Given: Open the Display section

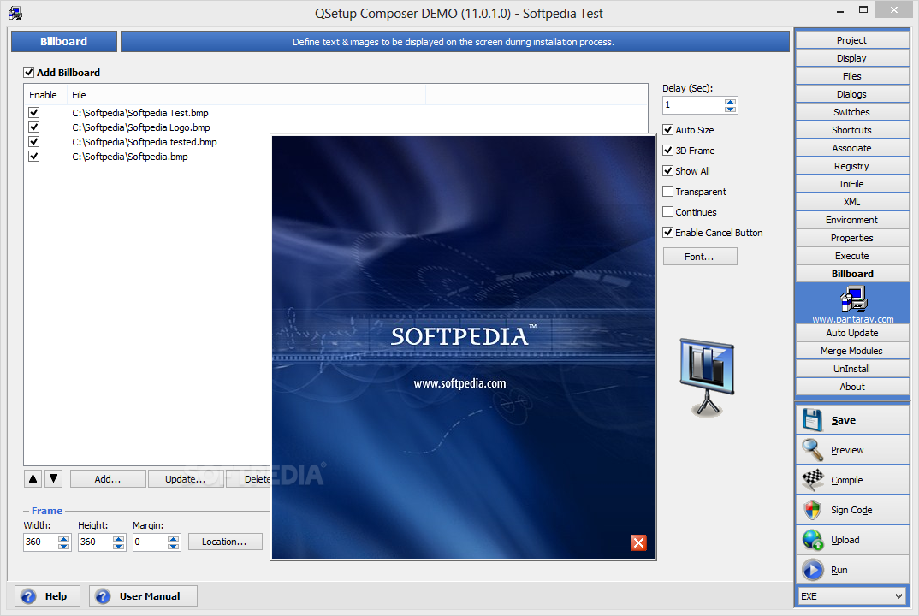Looking at the screenshot, I should tap(852, 58).
